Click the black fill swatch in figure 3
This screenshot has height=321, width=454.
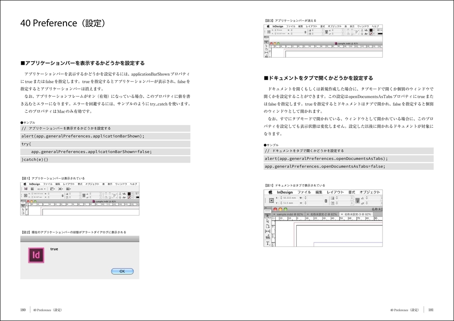[371, 30]
